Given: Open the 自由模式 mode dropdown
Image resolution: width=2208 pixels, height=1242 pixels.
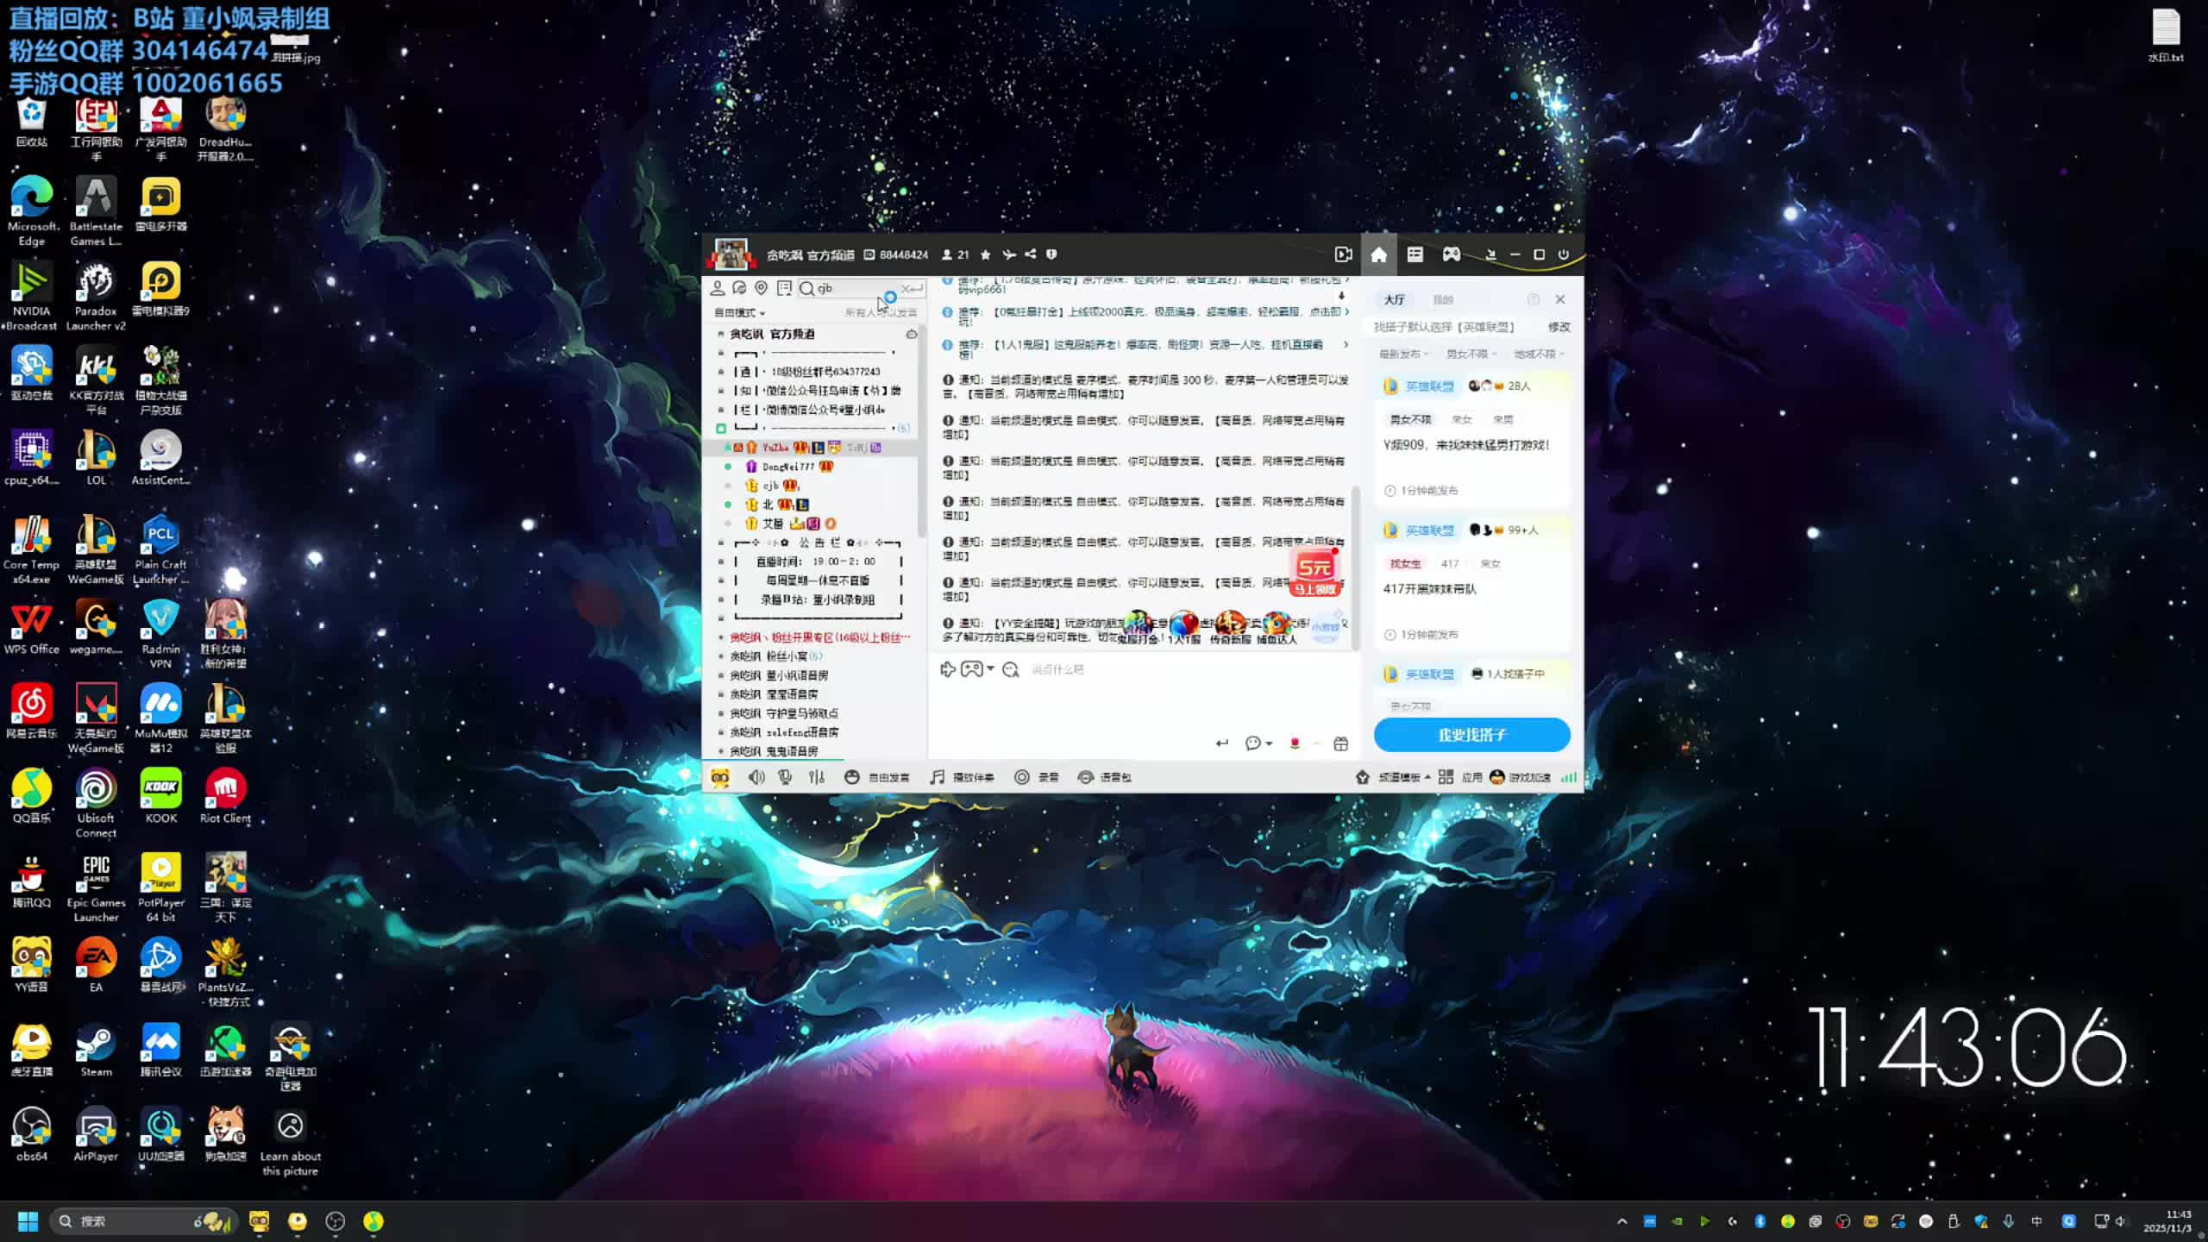Looking at the screenshot, I should (x=739, y=313).
